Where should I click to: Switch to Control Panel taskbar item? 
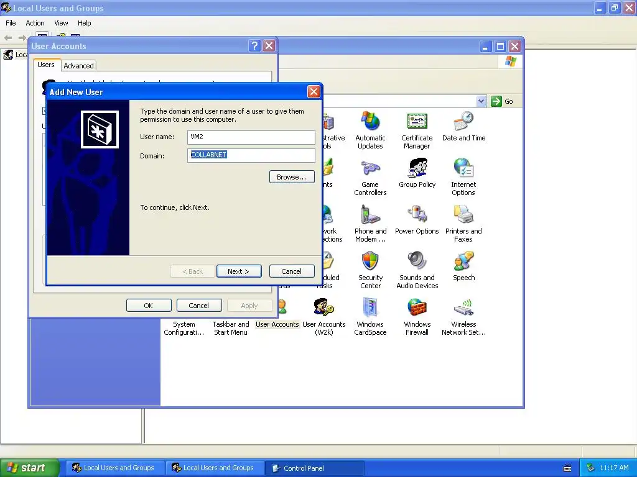click(x=314, y=468)
